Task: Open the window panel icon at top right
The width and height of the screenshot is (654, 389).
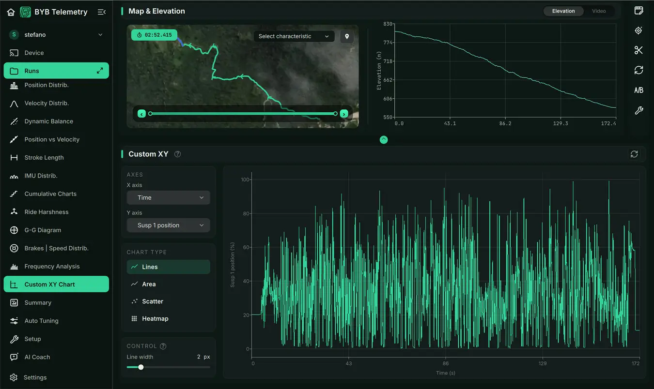Action: click(638, 10)
